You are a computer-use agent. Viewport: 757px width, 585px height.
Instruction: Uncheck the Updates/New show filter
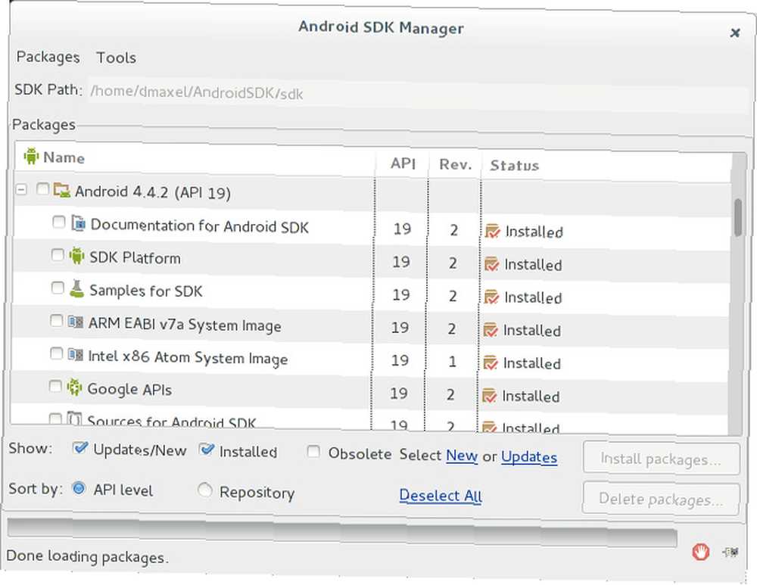(x=79, y=449)
